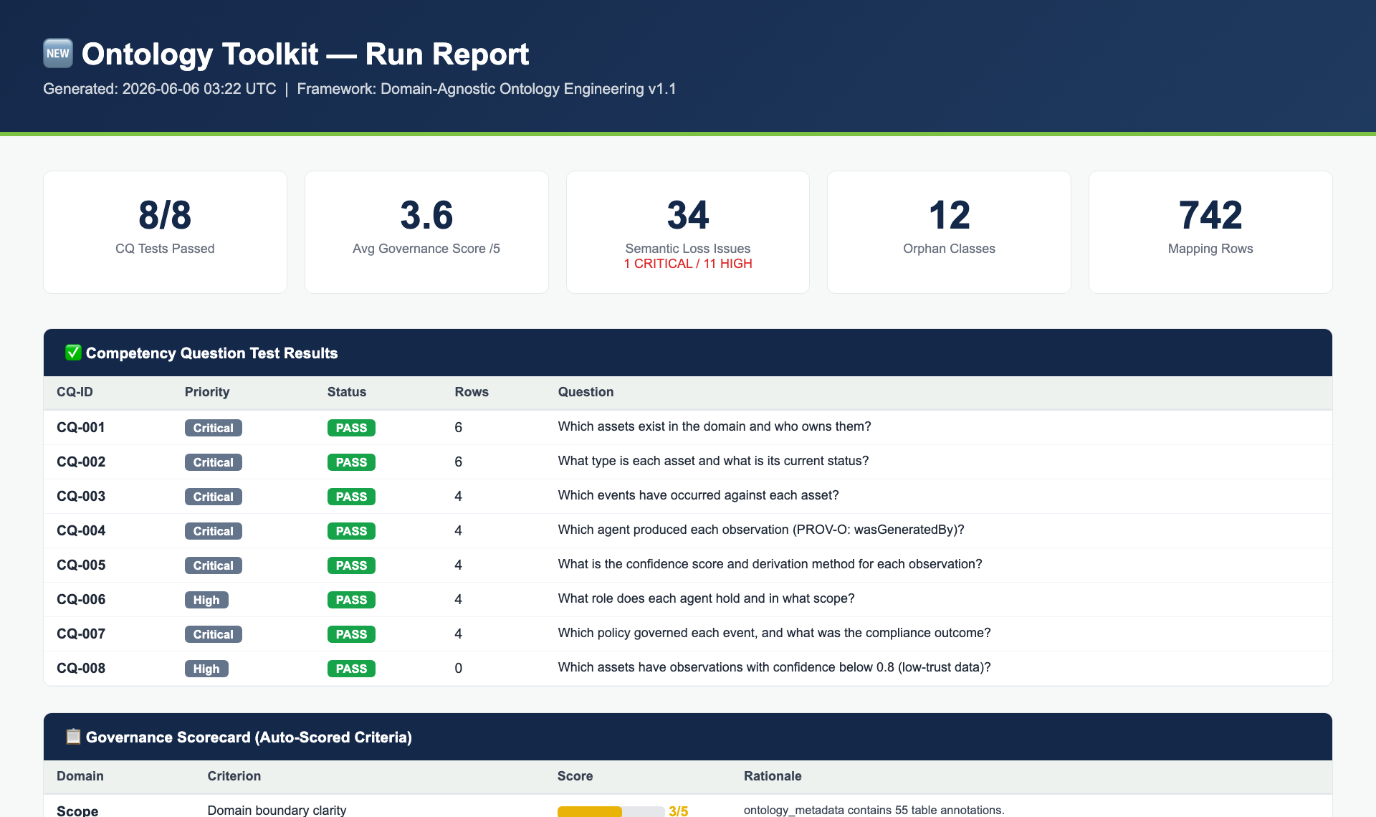Click the Score column header
Viewport: 1376px width, 817px height.
[x=575, y=776]
